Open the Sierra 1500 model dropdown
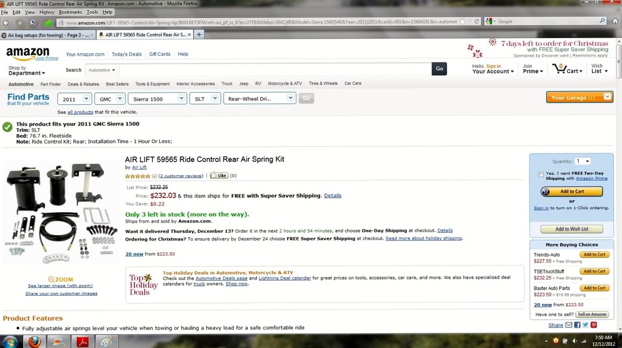Screen dimensions: 622x348 [x=157, y=99]
